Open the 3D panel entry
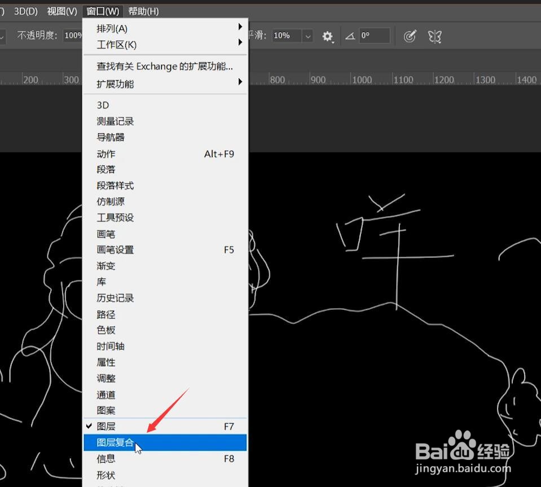 click(165, 105)
